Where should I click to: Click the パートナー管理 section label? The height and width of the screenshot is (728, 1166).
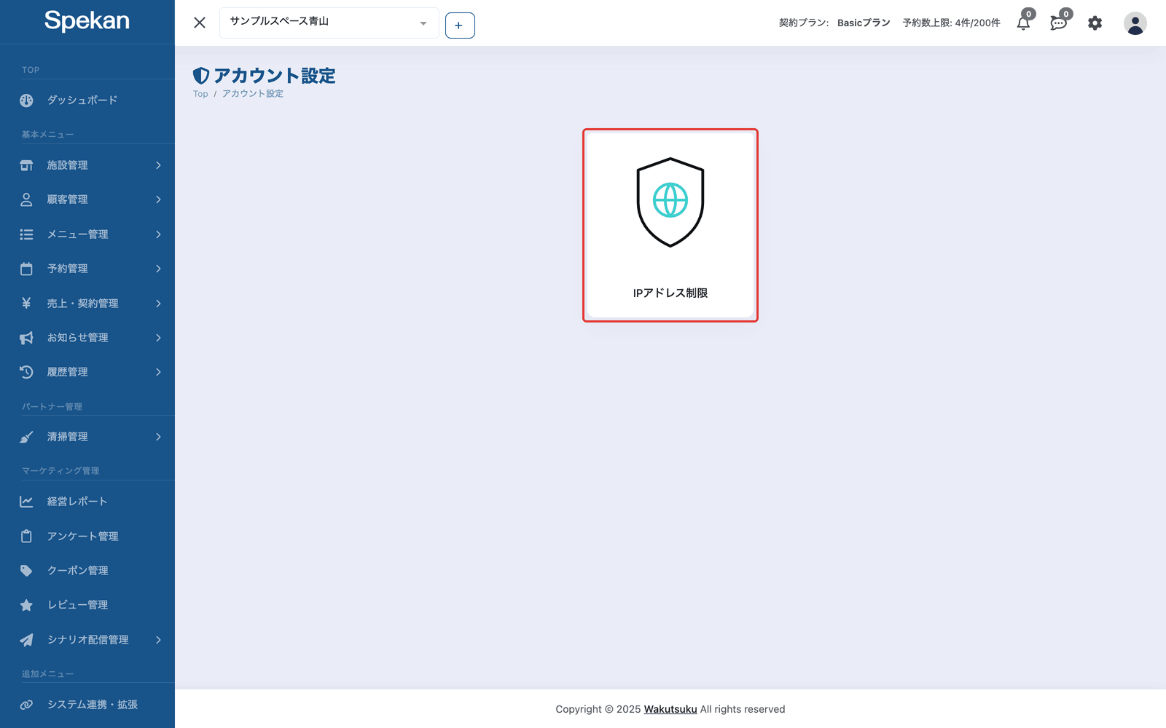tap(52, 407)
